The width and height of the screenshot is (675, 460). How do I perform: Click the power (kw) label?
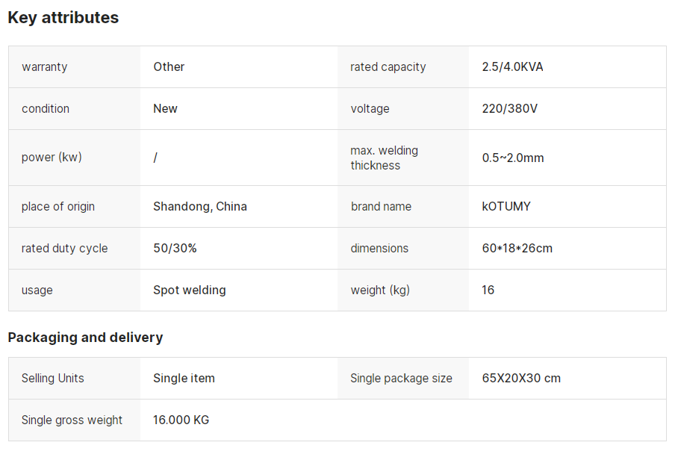click(52, 158)
